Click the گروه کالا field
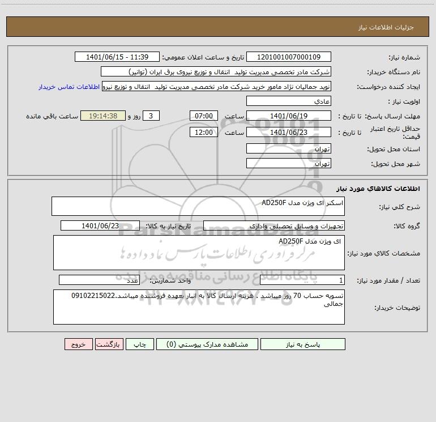 (274, 225)
